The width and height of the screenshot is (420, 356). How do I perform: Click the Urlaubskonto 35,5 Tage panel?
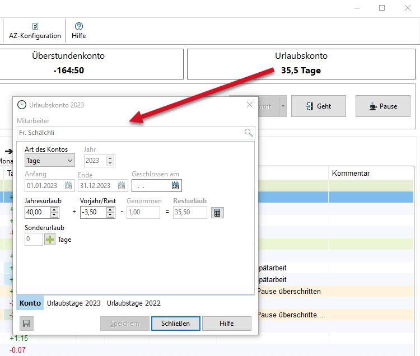point(301,63)
